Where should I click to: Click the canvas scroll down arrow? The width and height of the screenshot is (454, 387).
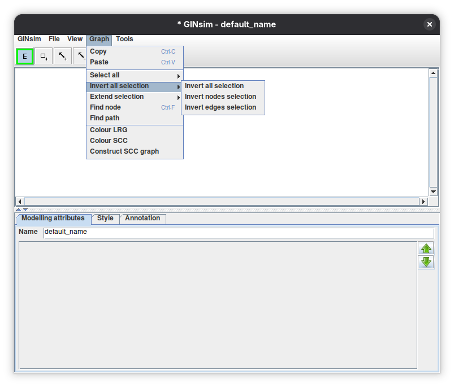tap(433, 191)
